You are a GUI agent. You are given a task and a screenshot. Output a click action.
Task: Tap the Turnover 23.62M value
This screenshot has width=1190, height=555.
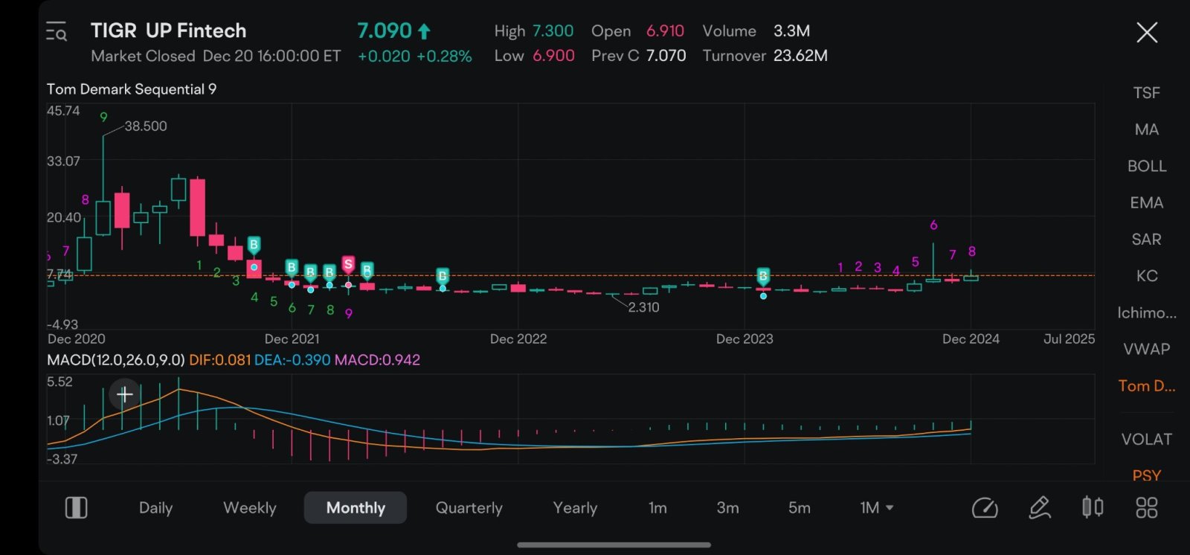800,56
